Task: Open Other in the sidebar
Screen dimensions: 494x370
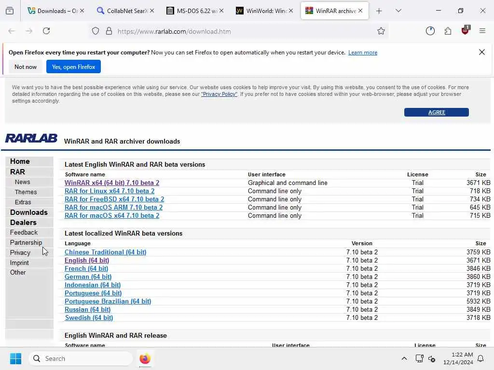Action: pyautogui.click(x=18, y=273)
